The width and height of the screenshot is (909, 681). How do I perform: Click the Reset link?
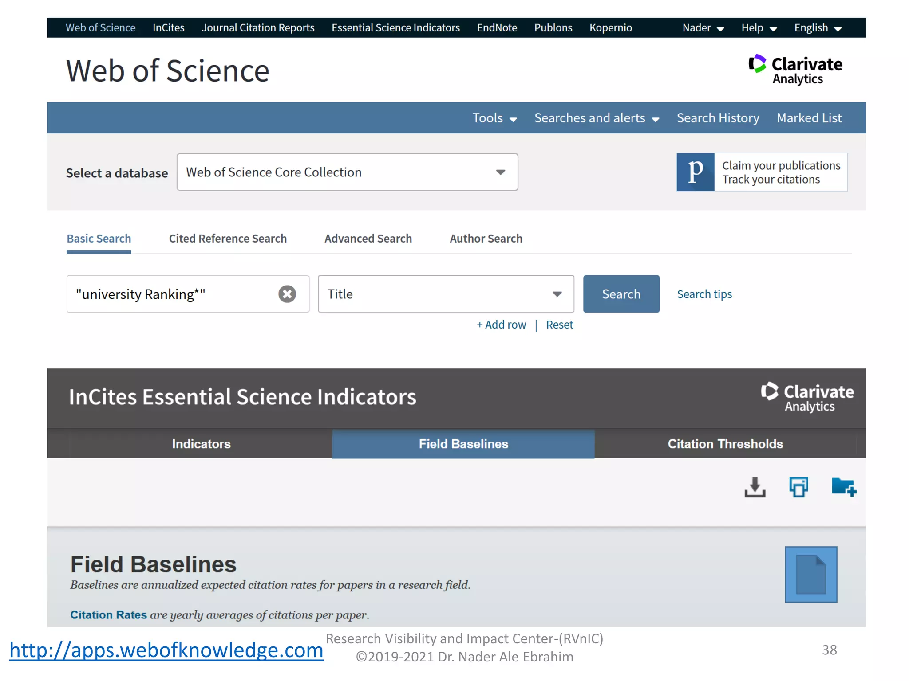click(559, 325)
